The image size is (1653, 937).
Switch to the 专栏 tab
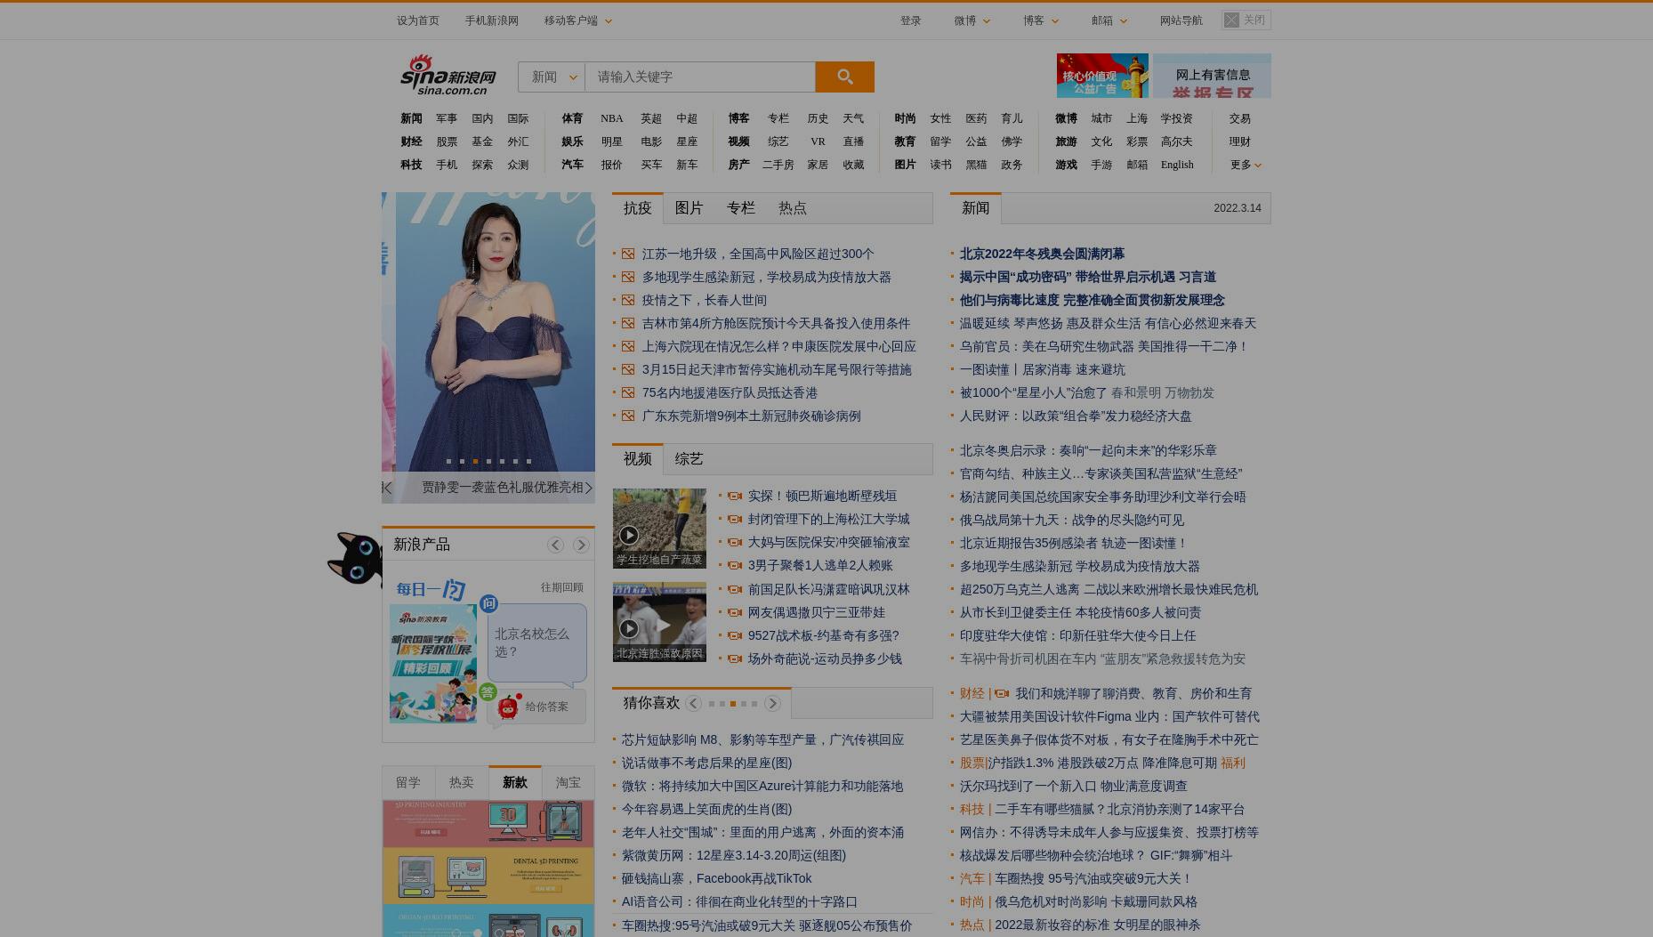pyautogui.click(x=740, y=208)
